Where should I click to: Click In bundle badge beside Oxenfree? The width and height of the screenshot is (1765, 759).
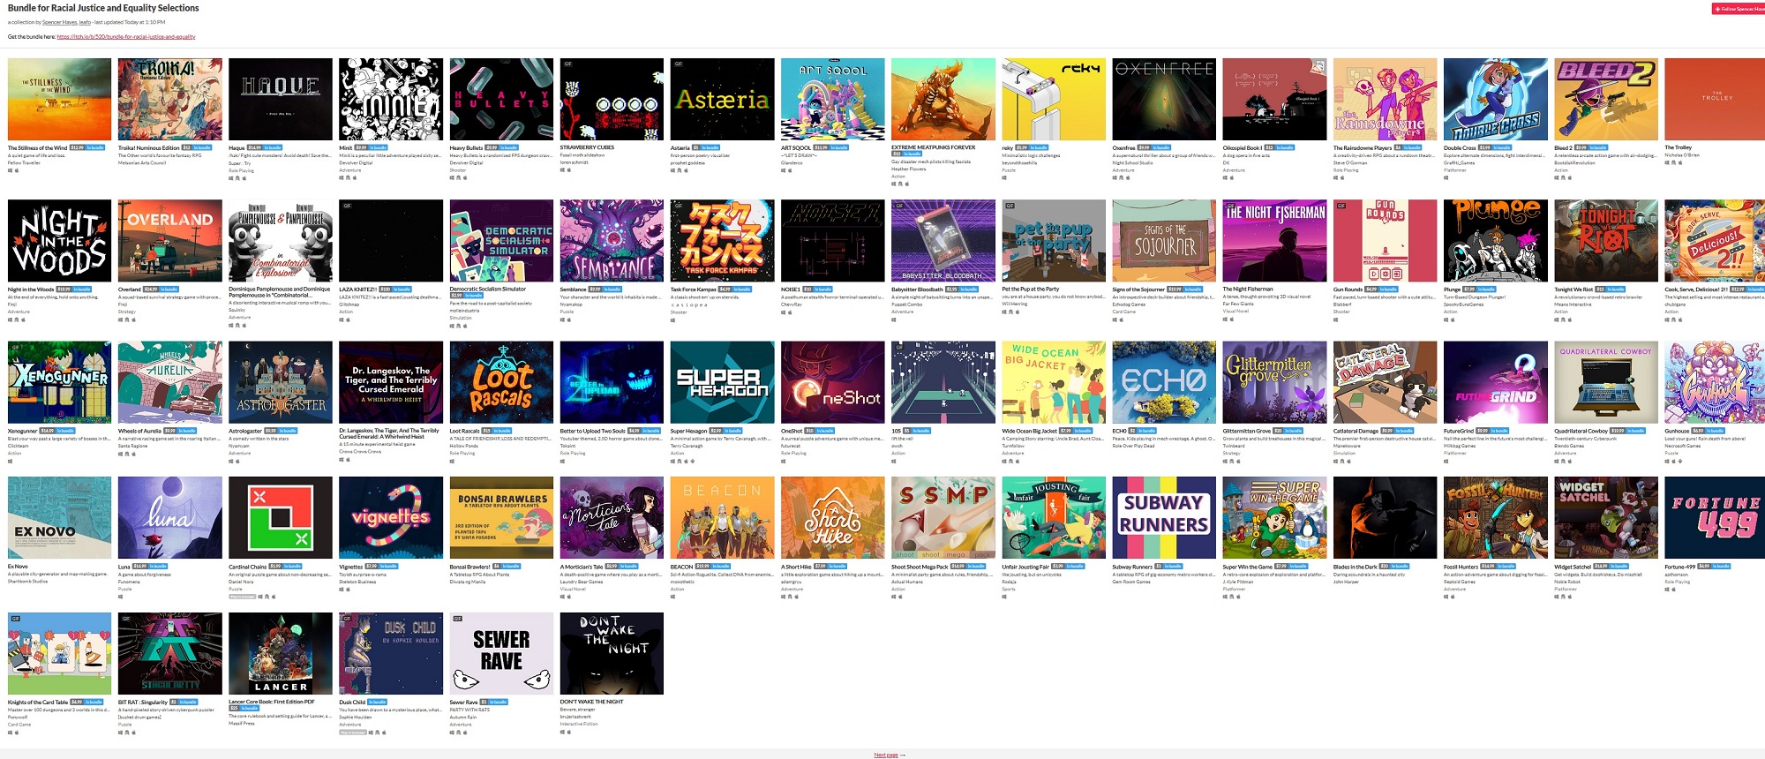point(1161,148)
